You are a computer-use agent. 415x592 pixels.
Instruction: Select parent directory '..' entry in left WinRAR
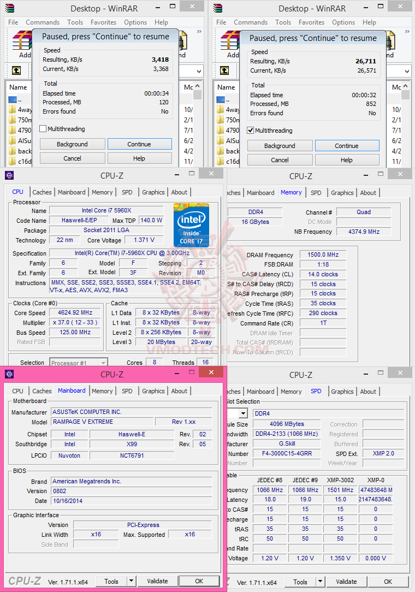(x=15, y=100)
